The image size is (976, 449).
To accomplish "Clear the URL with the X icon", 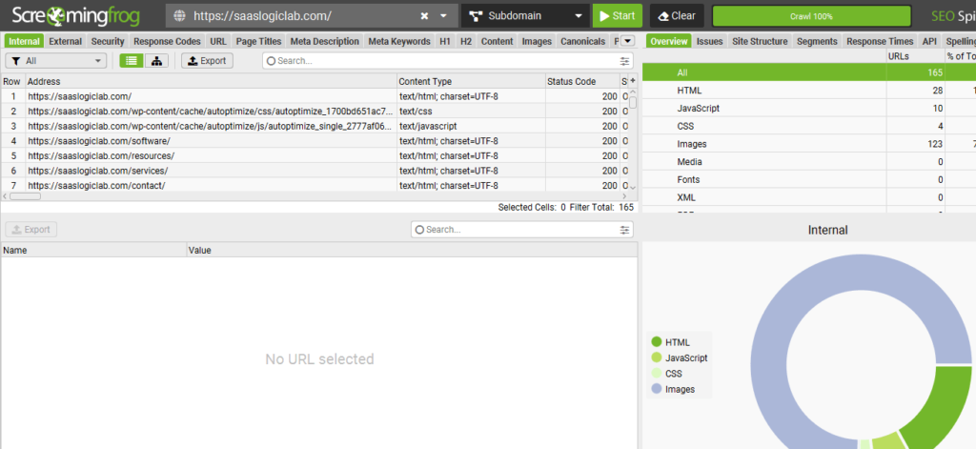I will pyautogui.click(x=424, y=15).
